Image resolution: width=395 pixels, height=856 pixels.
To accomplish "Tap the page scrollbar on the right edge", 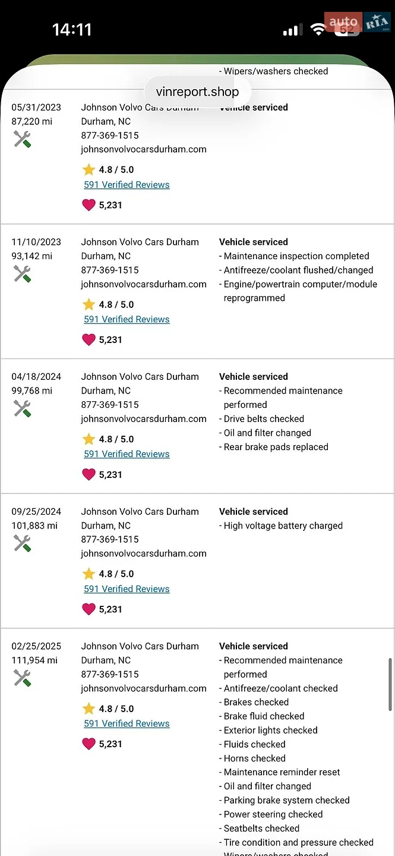I will coord(390,684).
